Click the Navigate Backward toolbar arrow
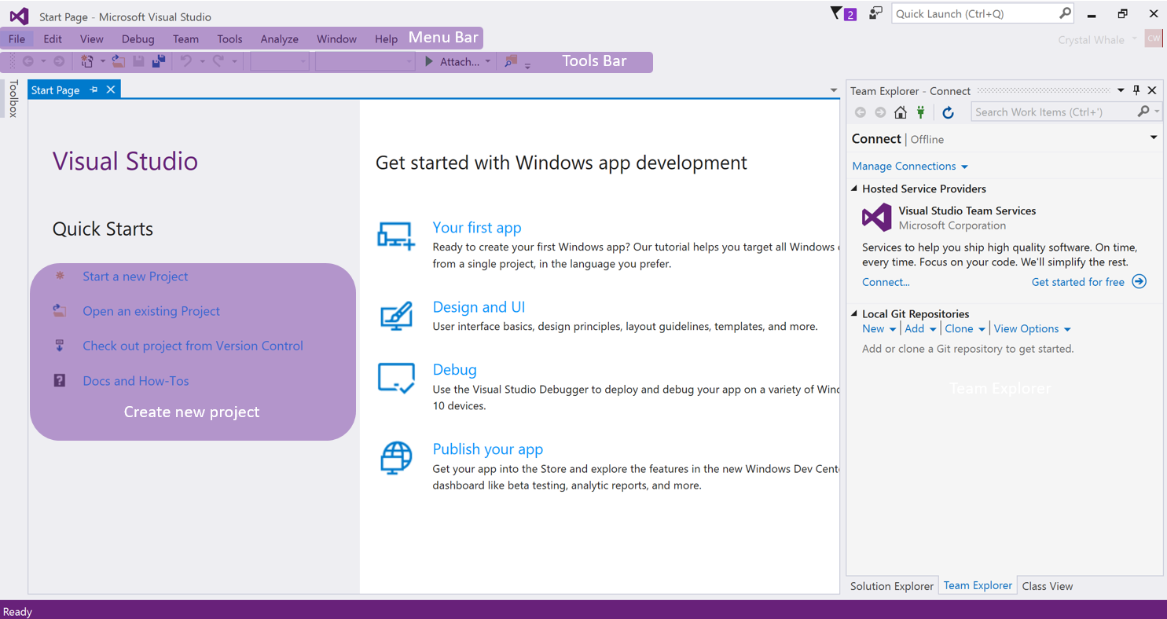 tap(28, 61)
